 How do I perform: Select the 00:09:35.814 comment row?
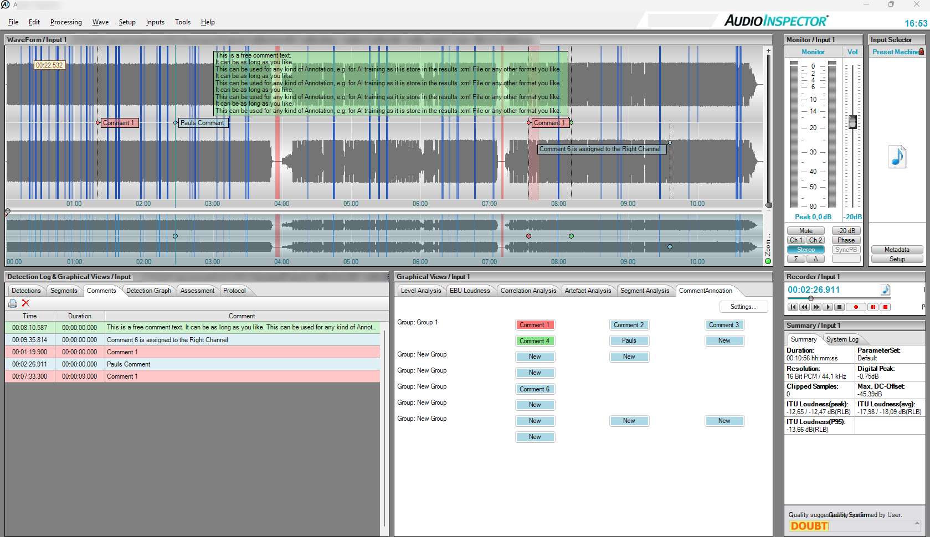tap(193, 340)
